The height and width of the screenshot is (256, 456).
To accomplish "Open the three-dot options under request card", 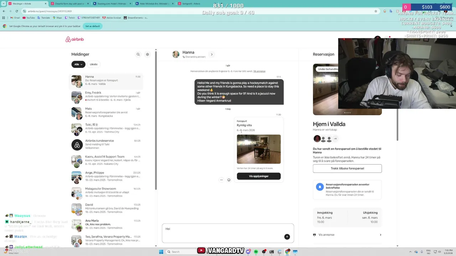I will pyautogui.click(x=221, y=180).
